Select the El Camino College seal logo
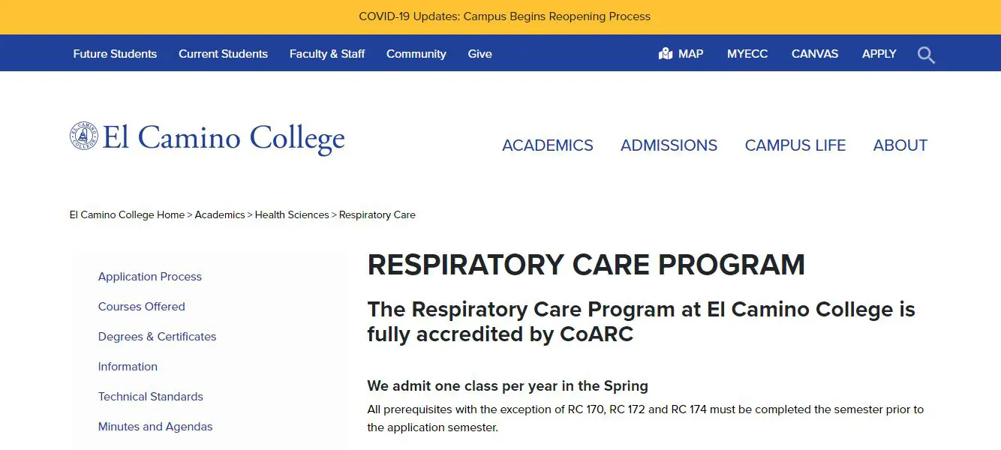The image size is (1001, 450). pyautogui.click(x=85, y=136)
